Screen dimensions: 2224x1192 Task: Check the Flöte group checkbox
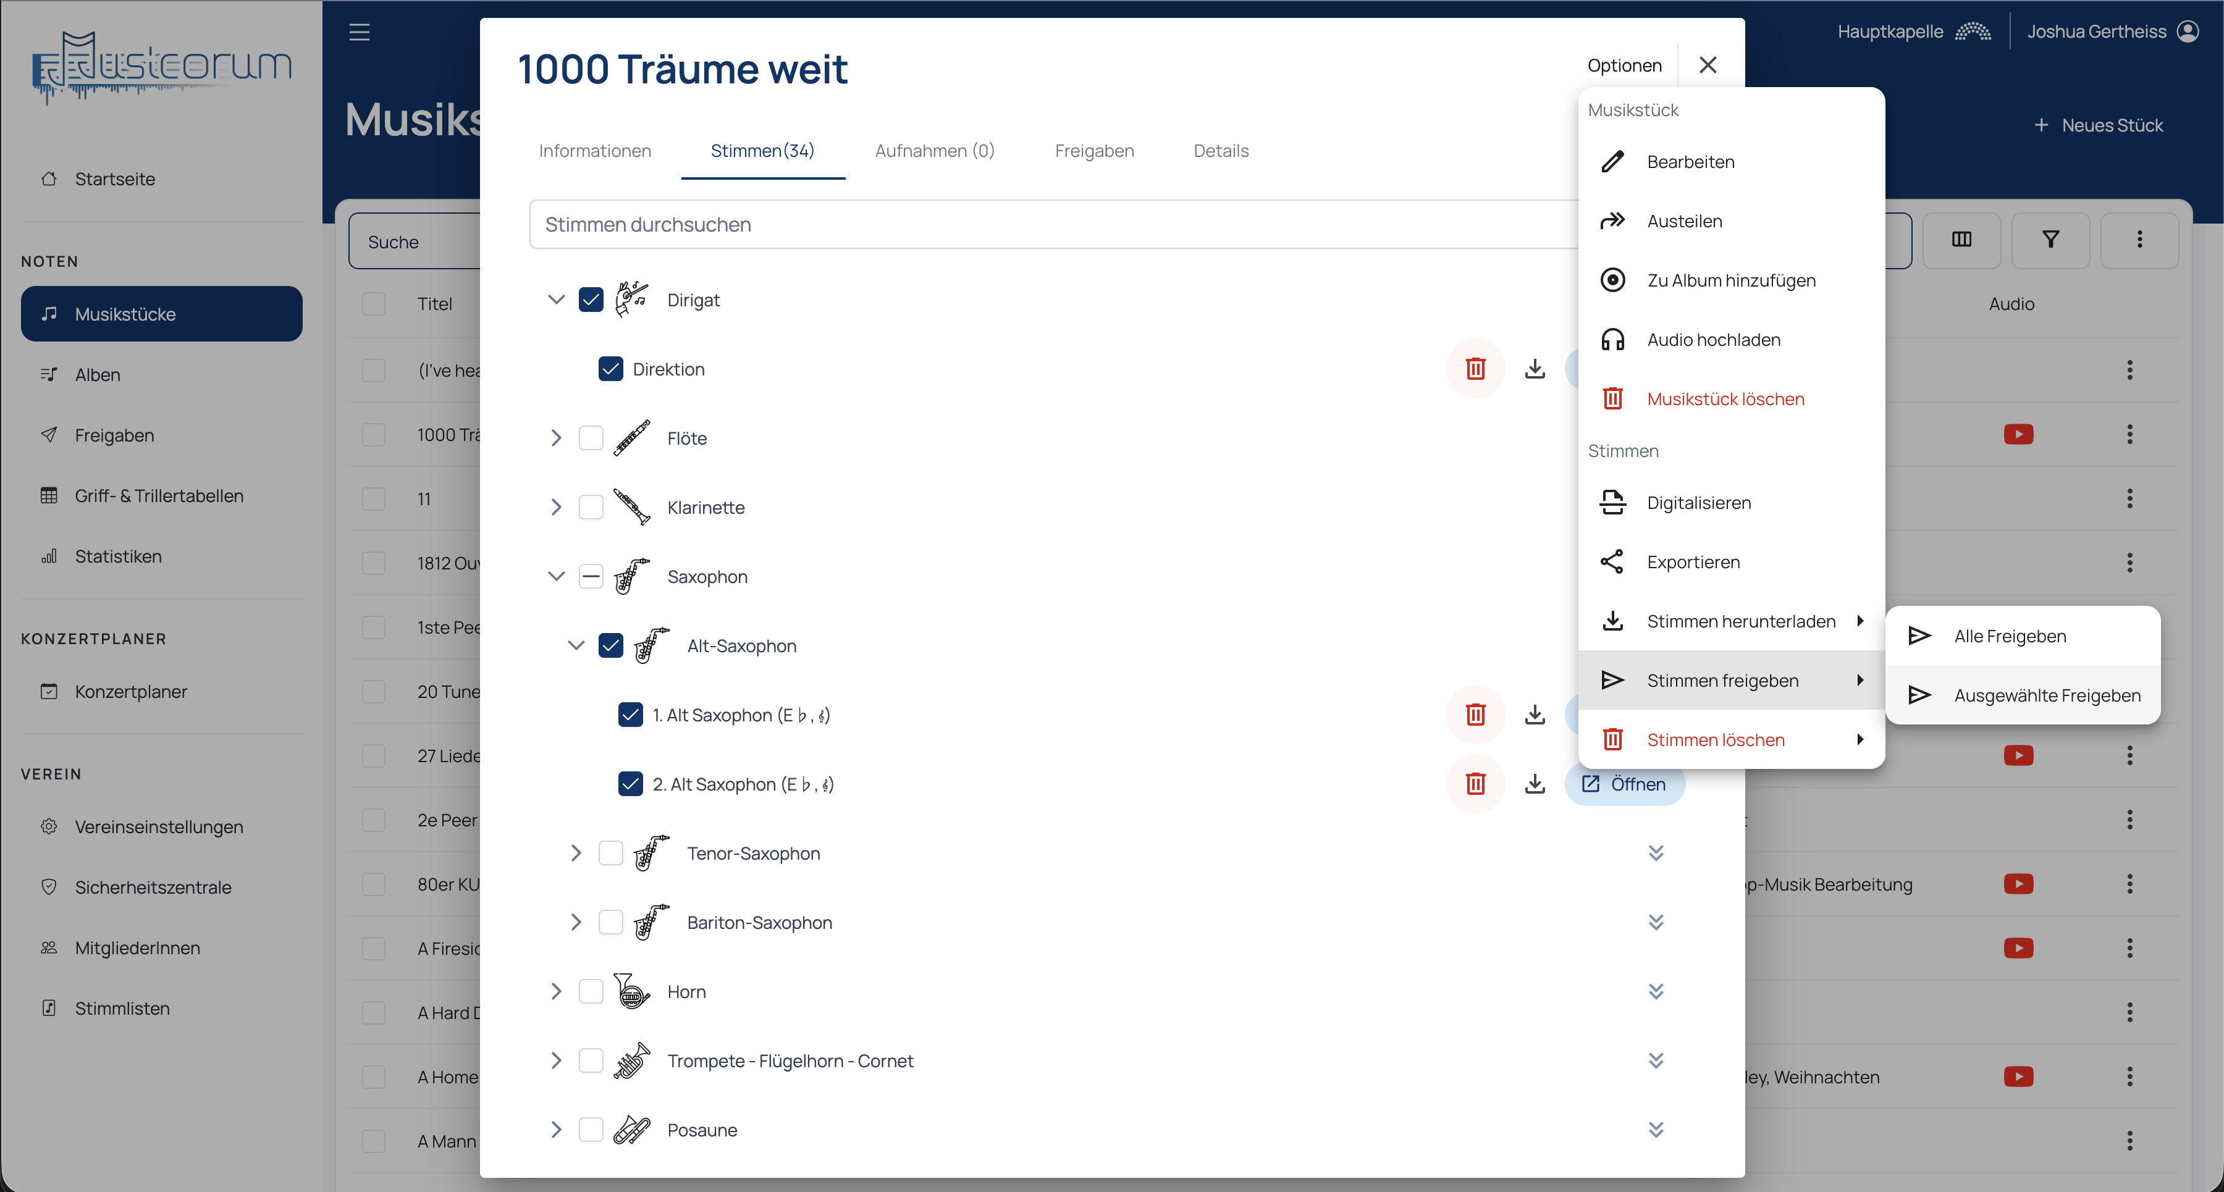(591, 439)
